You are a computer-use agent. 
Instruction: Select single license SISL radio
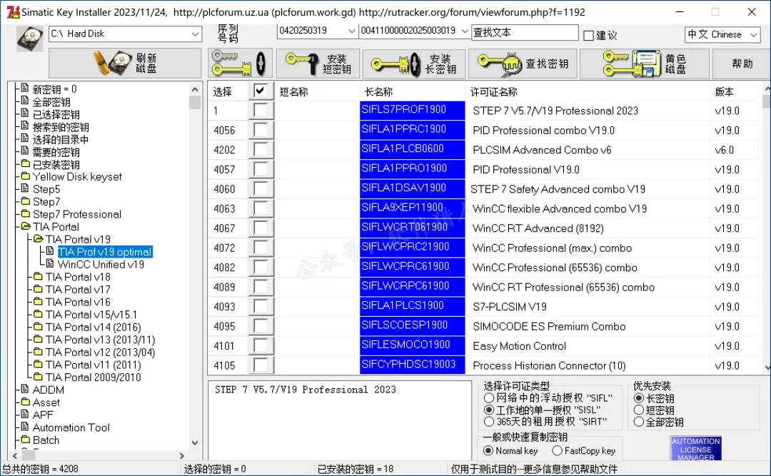489,410
